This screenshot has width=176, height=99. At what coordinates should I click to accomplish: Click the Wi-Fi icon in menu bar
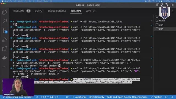pos(153,1)
